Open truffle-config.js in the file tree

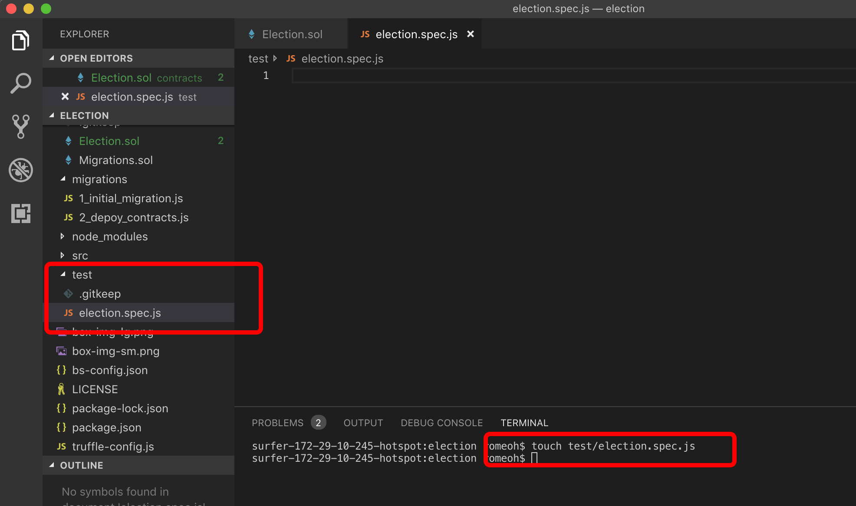click(113, 447)
